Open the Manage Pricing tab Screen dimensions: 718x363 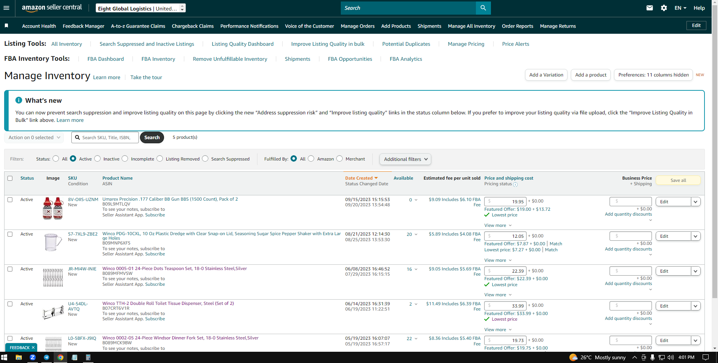point(466,44)
